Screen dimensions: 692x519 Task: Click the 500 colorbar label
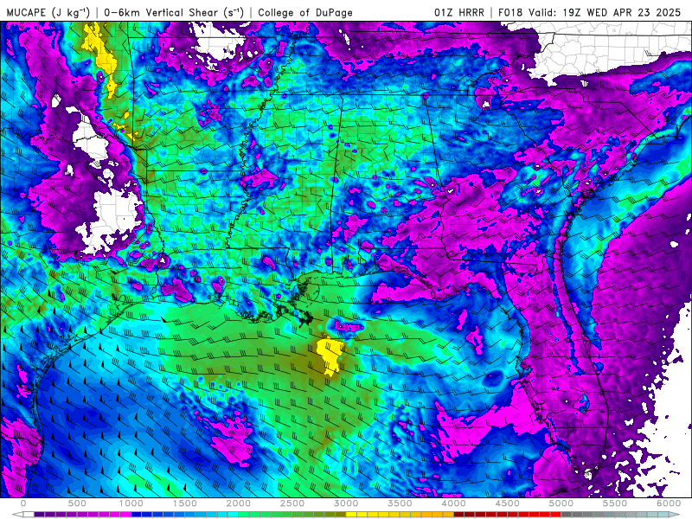point(77,503)
